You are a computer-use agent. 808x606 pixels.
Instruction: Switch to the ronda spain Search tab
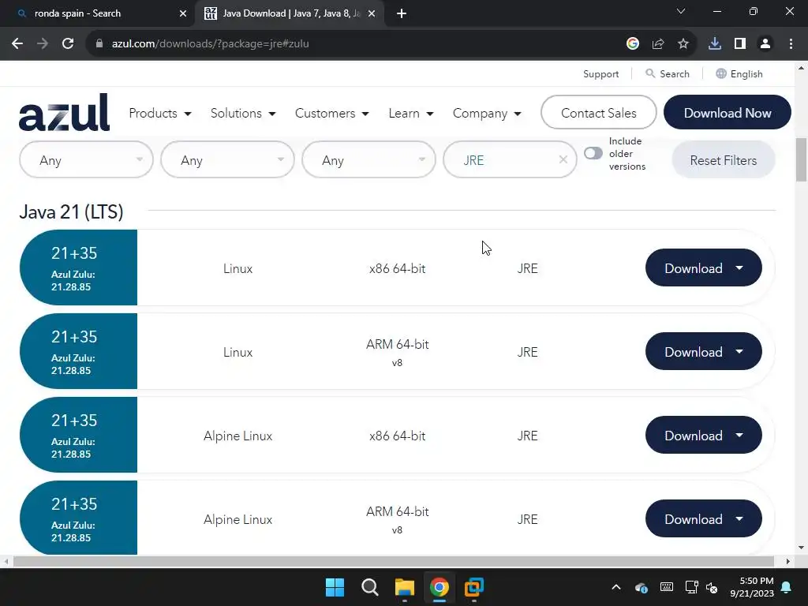pos(98,13)
